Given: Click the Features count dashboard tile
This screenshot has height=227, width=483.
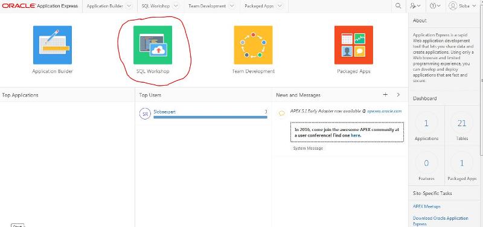Looking at the screenshot, I should coord(426,165).
